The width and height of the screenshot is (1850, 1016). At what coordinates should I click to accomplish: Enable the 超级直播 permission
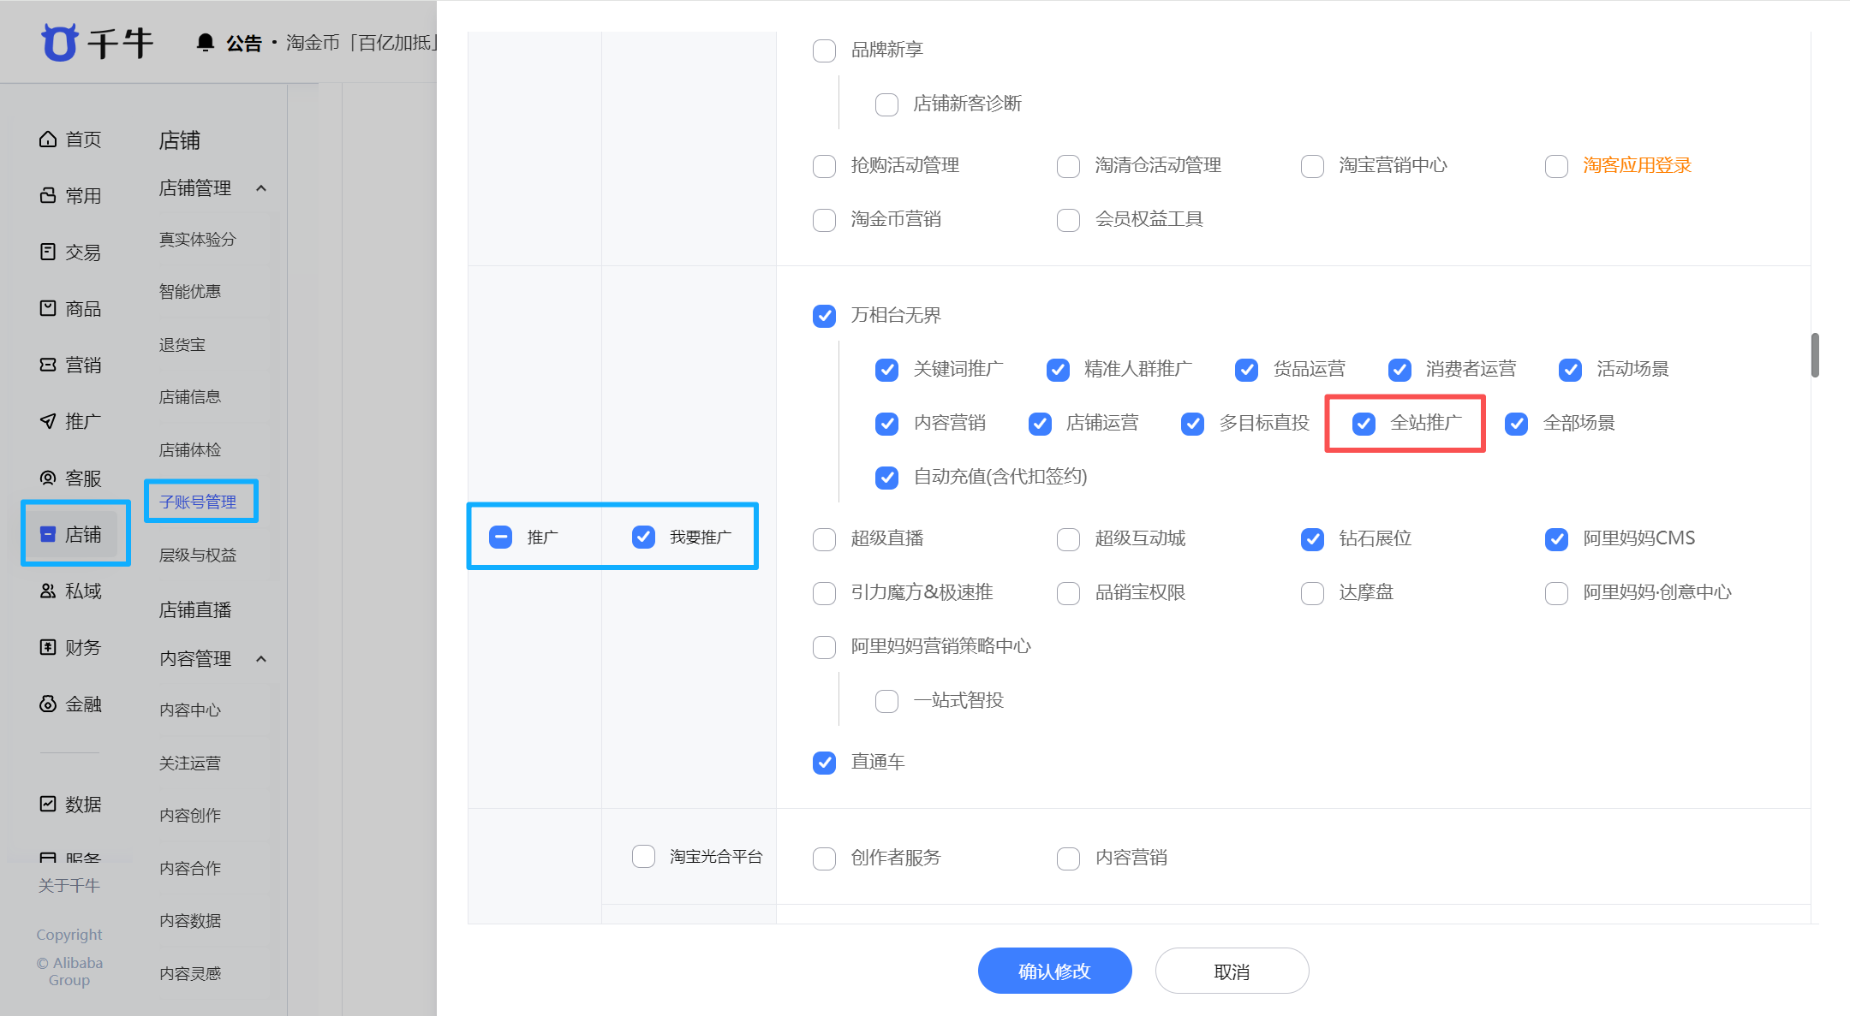[x=824, y=538]
